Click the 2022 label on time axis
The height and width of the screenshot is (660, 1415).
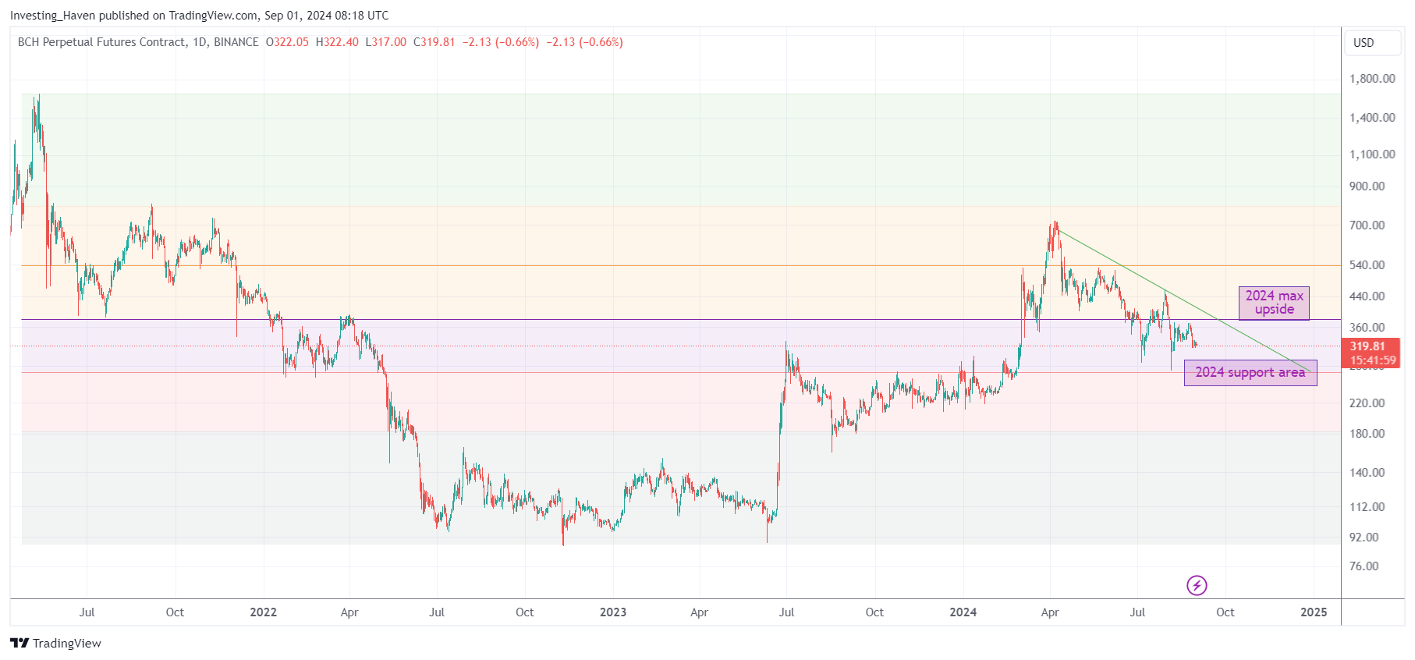[264, 612]
